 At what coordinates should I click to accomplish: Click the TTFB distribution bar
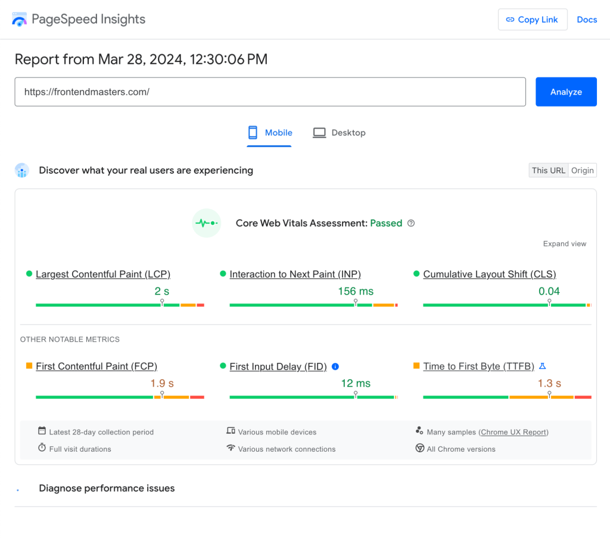(508, 397)
